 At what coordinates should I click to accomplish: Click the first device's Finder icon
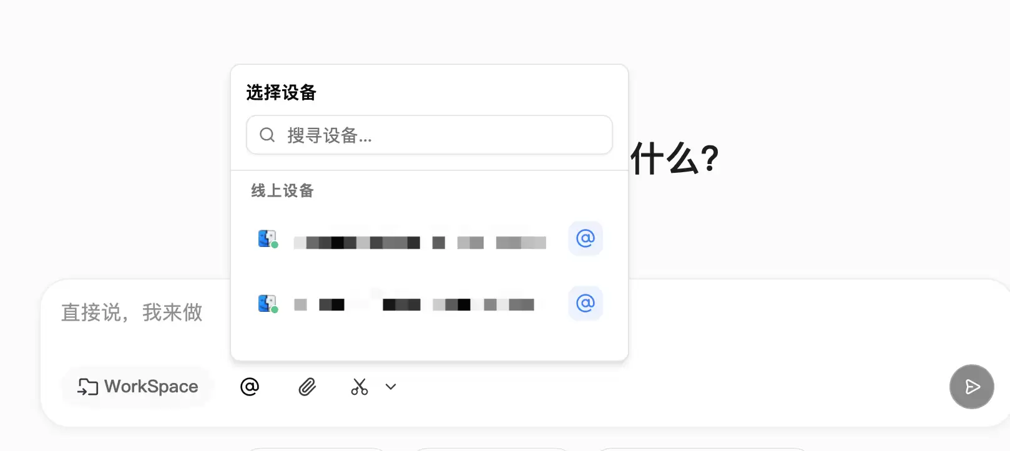pos(267,238)
